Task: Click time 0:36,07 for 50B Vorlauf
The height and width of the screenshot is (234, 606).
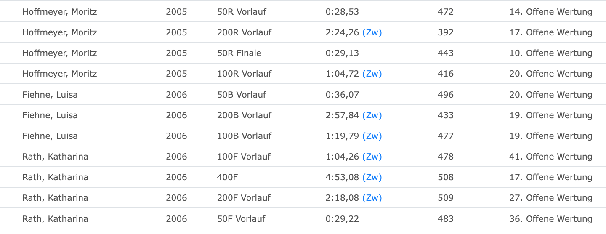Action: pyautogui.click(x=342, y=95)
